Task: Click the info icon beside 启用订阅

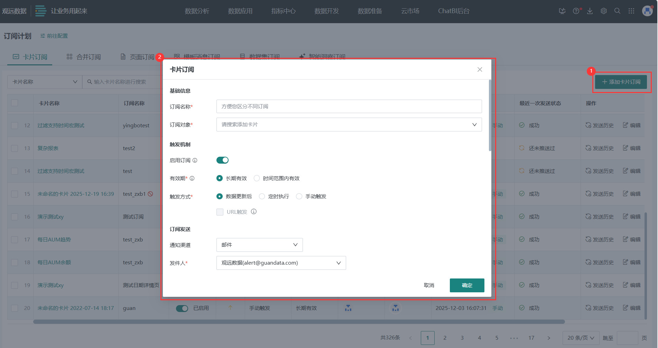Action: (195, 160)
